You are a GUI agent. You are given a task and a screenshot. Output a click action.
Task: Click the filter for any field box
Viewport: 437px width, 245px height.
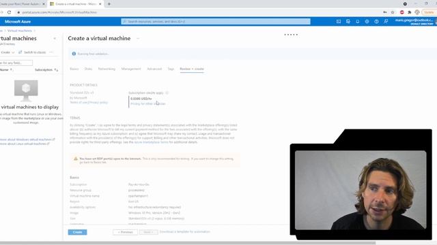coord(16,63)
